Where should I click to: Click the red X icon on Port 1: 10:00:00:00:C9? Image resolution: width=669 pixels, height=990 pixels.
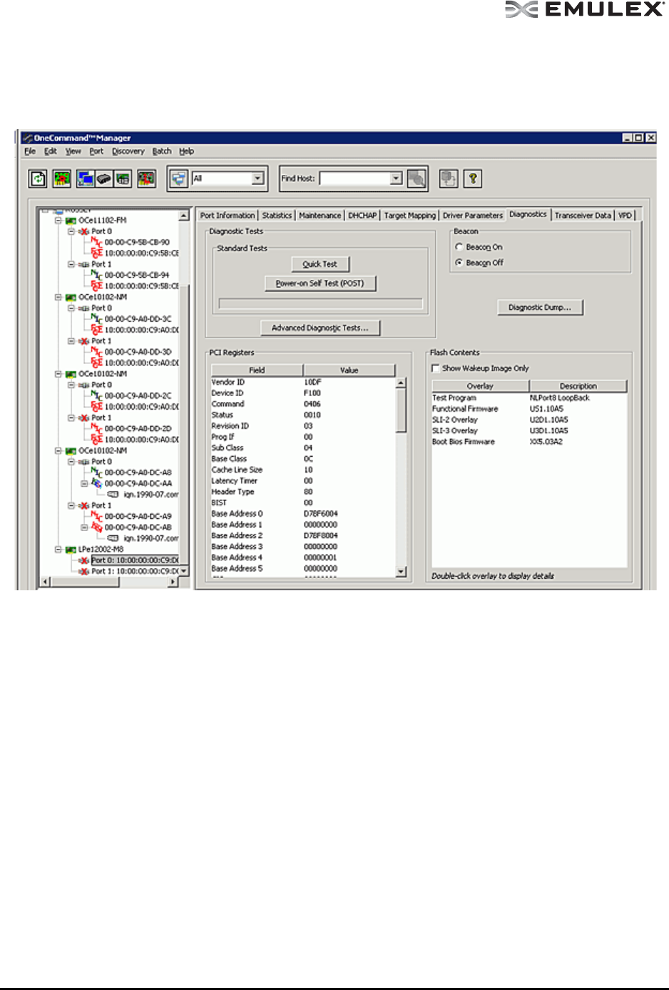point(84,572)
